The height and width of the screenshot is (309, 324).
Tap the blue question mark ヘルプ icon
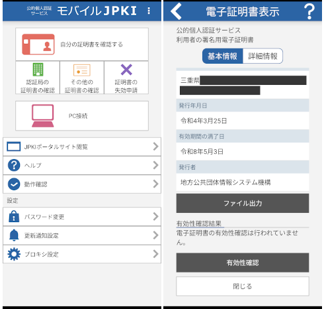click(x=14, y=165)
